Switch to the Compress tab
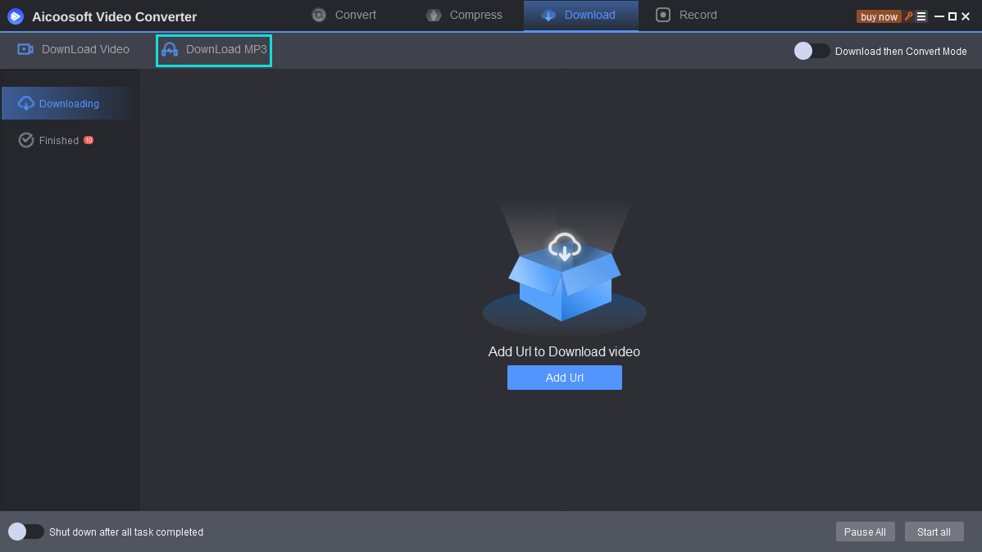982x552 pixels. [x=464, y=15]
